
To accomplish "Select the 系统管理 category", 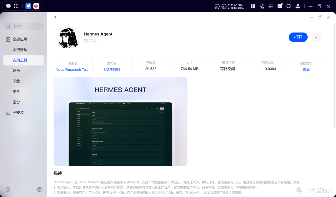I will coord(24,50).
